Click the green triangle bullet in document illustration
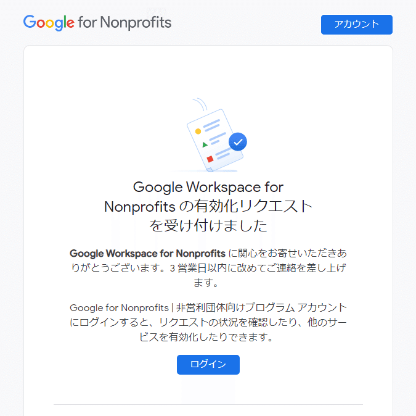This screenshot has height=416, width=416. (x=205, y=145)
